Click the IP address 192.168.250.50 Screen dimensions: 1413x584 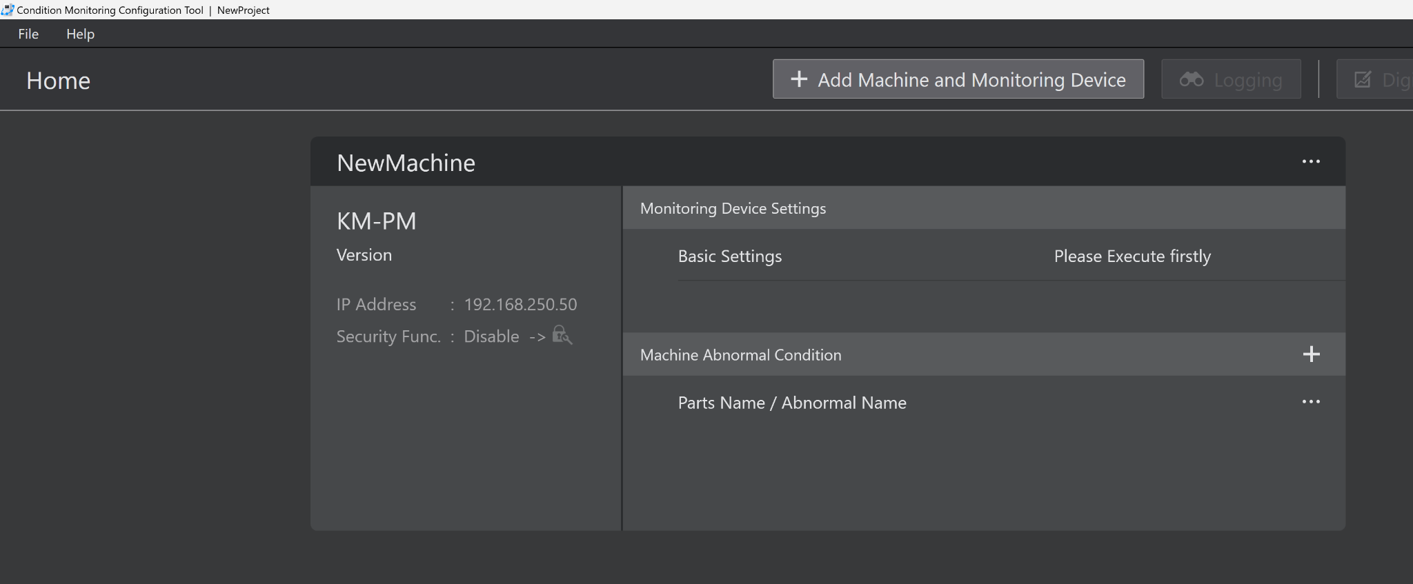point(520,304)
